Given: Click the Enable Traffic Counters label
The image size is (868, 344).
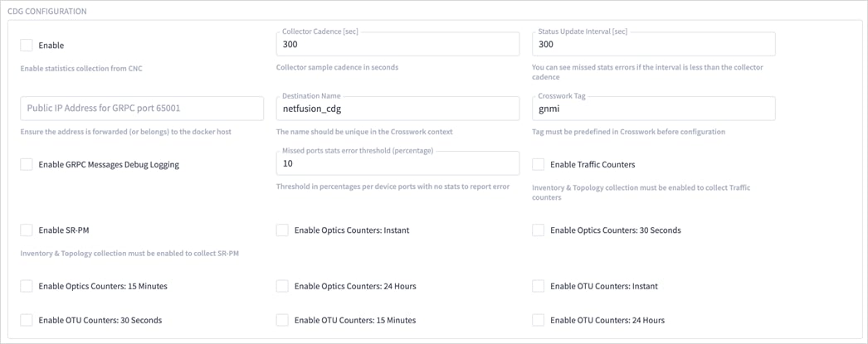Looking at the screenshot, I should [592, 165].
